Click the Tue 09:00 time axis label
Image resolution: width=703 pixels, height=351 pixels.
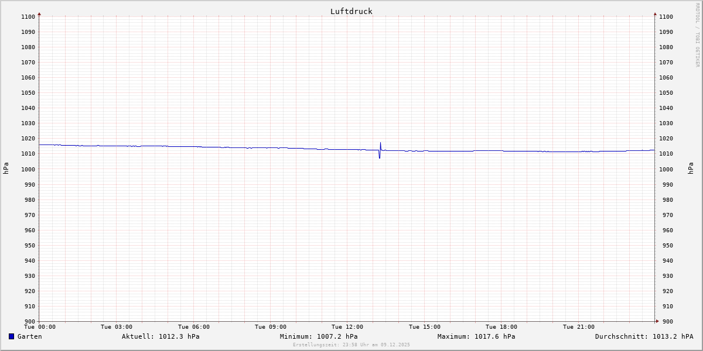(271, 327)
